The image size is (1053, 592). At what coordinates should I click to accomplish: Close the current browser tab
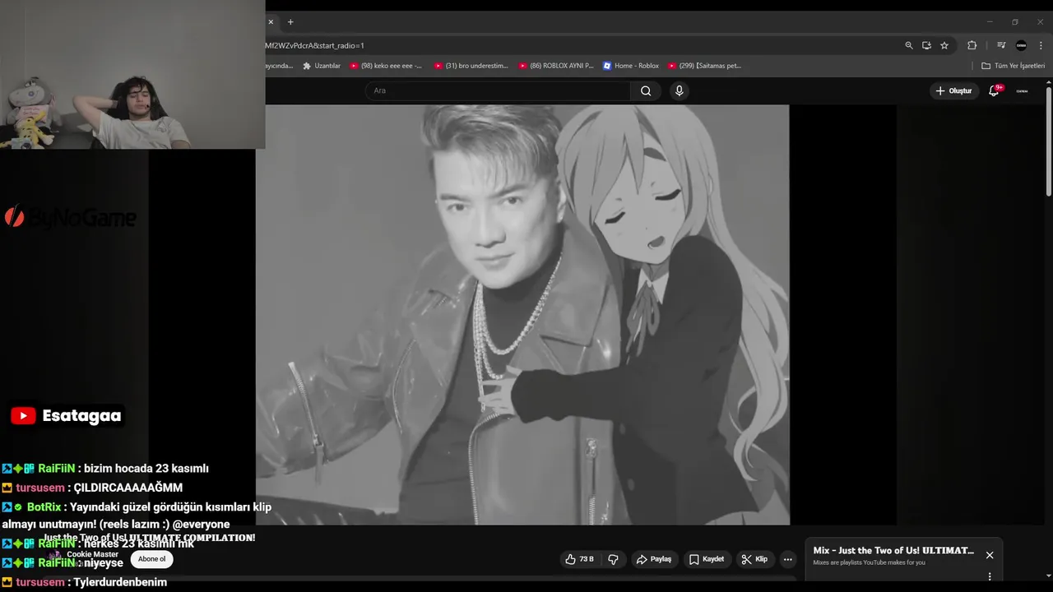click(x=271, y=22)
